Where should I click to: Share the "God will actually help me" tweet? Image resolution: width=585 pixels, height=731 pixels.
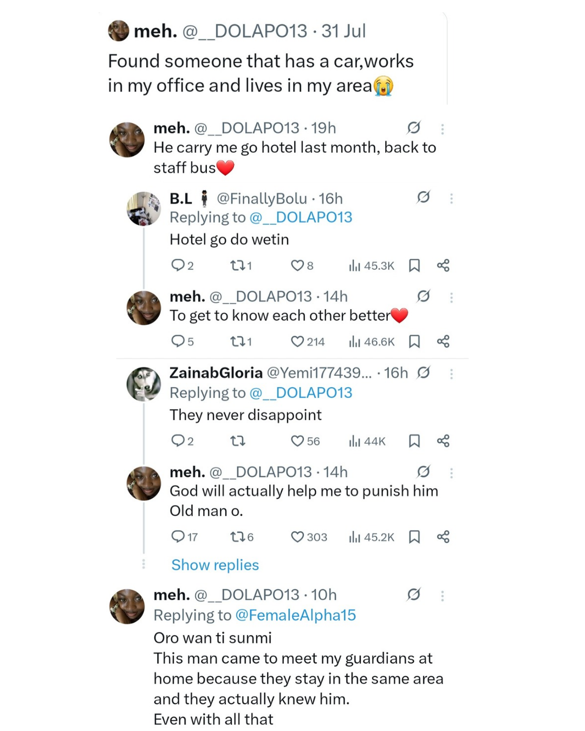click(443, 537)
